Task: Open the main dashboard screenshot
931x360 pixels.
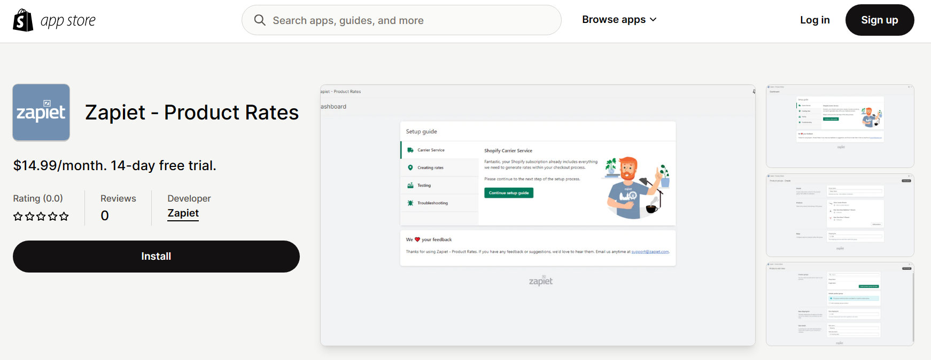Action: point(538,215)
